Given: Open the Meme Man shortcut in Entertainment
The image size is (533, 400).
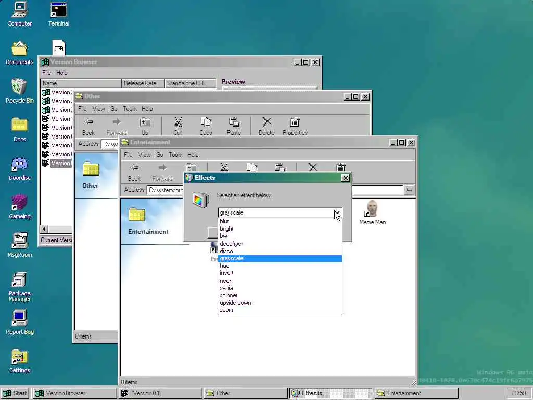Looking at the screenshot, I should click(372, 213).
